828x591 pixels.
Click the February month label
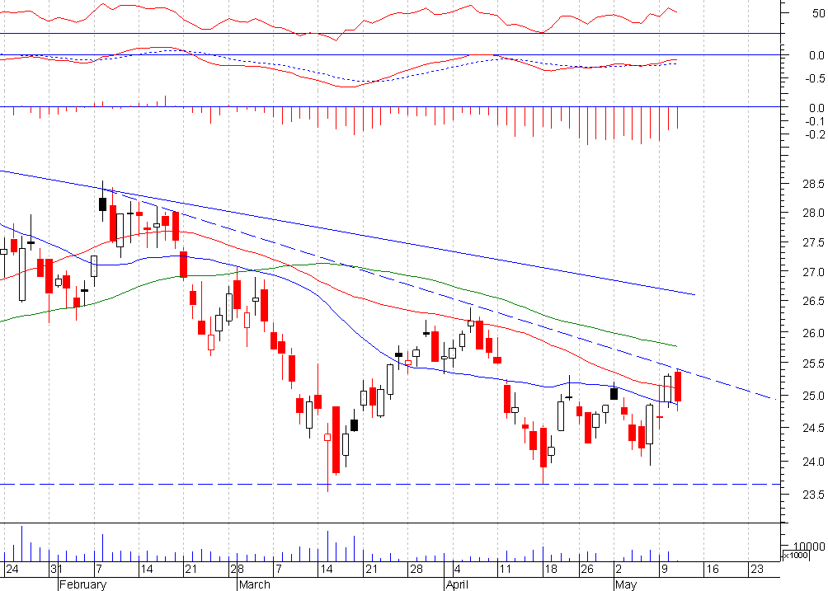pyautogui.click(x=83, y=584)
